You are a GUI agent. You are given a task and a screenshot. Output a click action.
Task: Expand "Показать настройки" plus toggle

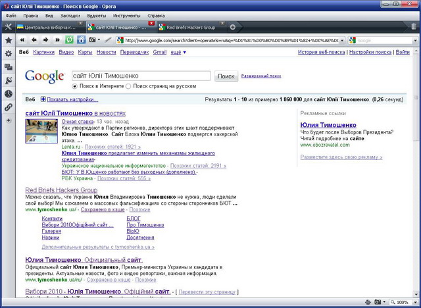(x=43, y=99)
